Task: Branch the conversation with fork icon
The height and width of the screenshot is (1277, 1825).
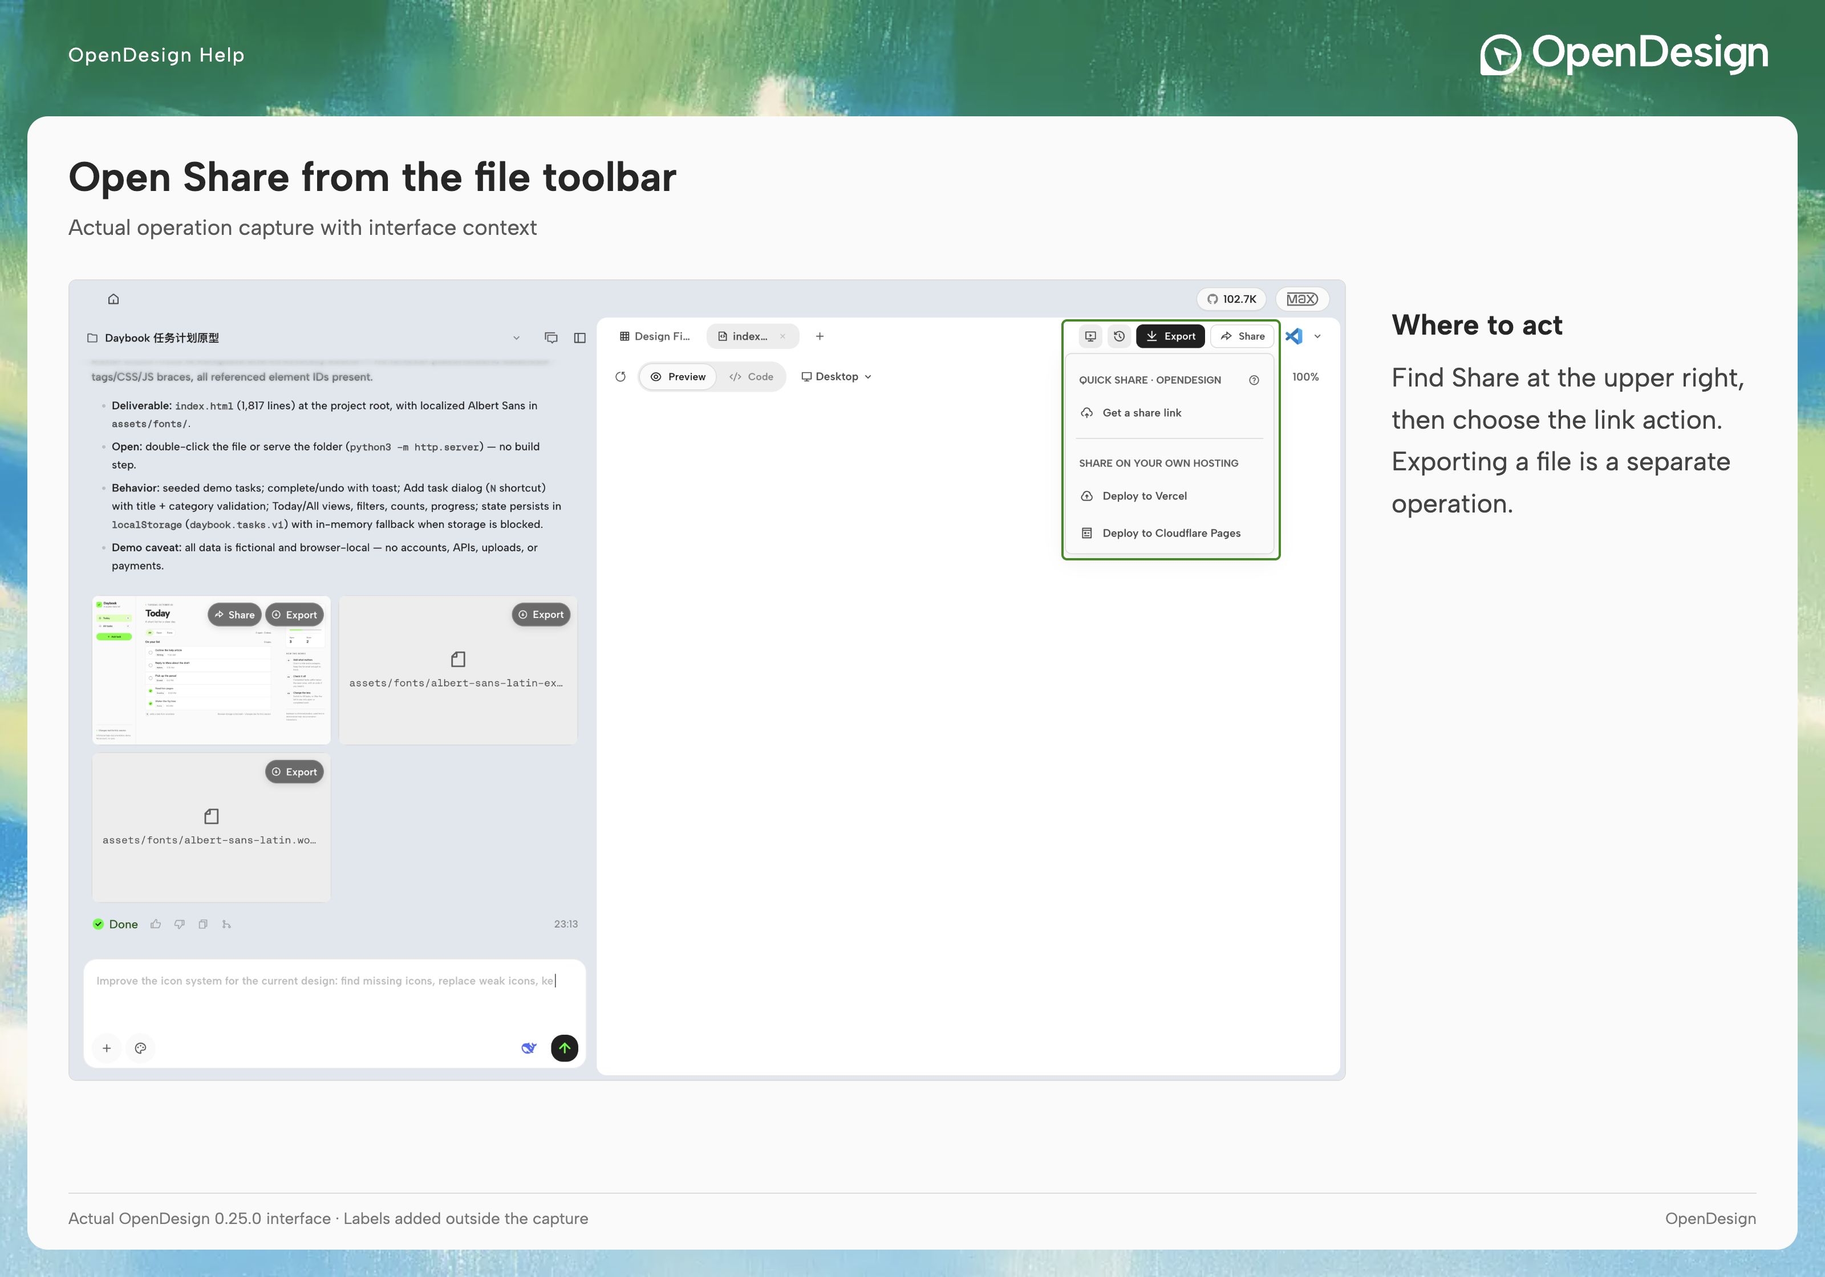Action: [x=226, y=924]
